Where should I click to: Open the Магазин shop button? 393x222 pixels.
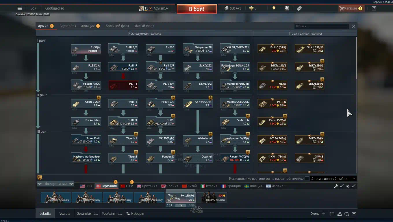(x=351, y=8)
